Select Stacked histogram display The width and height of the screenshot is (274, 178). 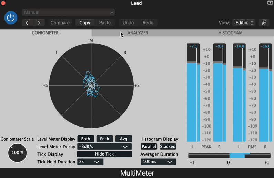(x=168, y=147)
